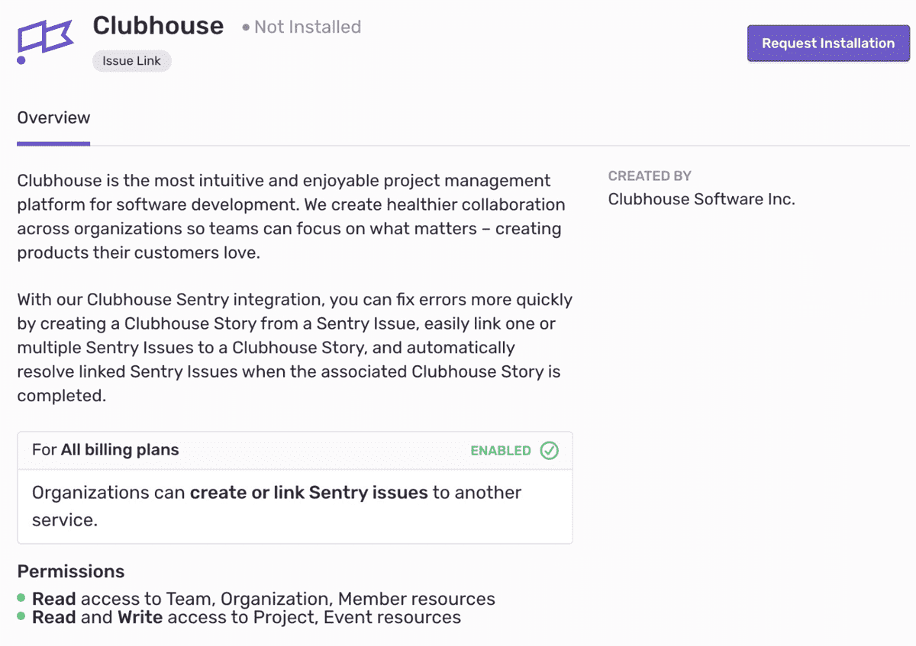Click the Read and Write Project permission row
Image resolution: width=916 pixels, height=646 pixels.
click(x=247, y=616)
